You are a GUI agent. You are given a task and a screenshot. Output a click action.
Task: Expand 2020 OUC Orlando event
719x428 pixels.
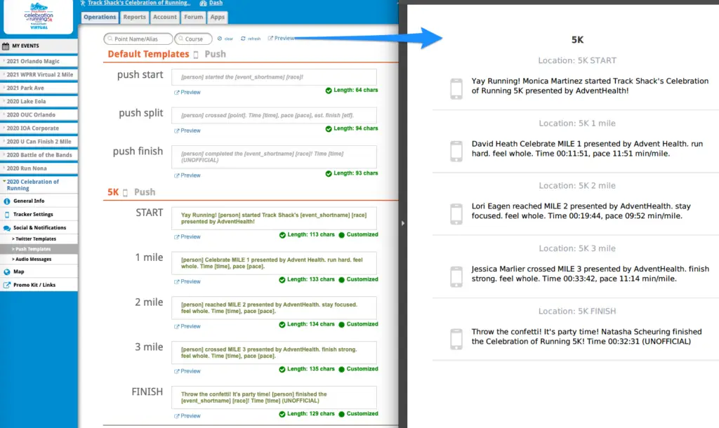tap(39, 114)
